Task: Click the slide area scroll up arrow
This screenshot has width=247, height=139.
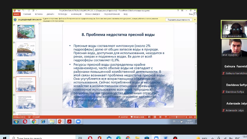Action: click(196, 24)
